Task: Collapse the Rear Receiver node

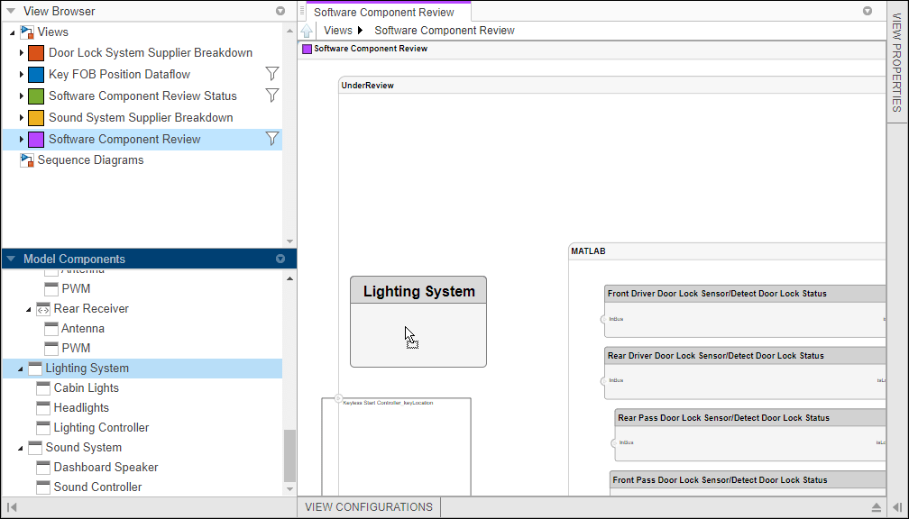Action: tap(28, 308)
